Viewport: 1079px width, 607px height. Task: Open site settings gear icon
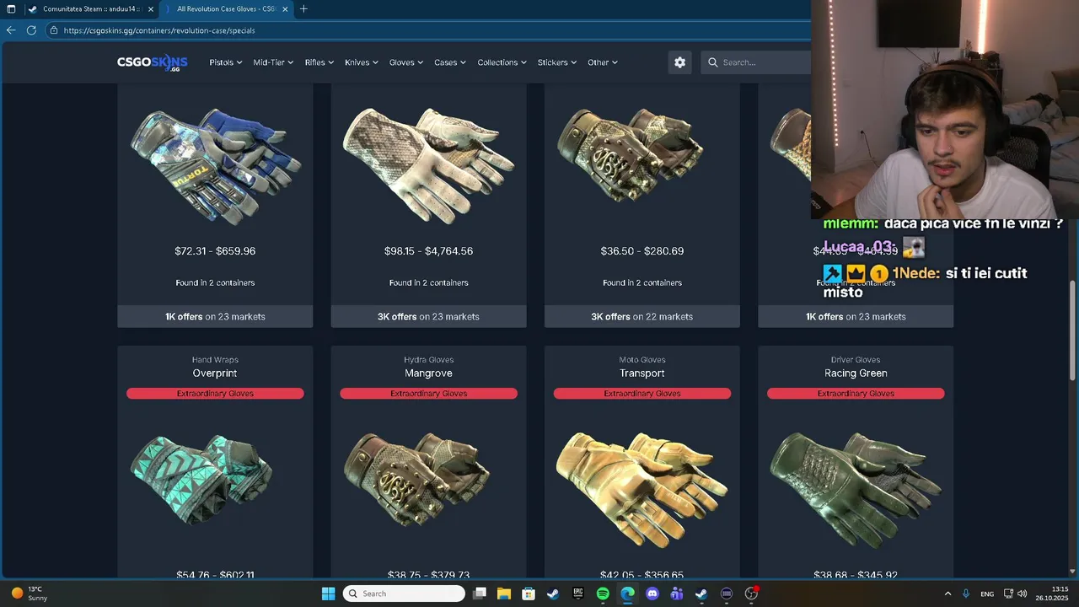(679, 62)
